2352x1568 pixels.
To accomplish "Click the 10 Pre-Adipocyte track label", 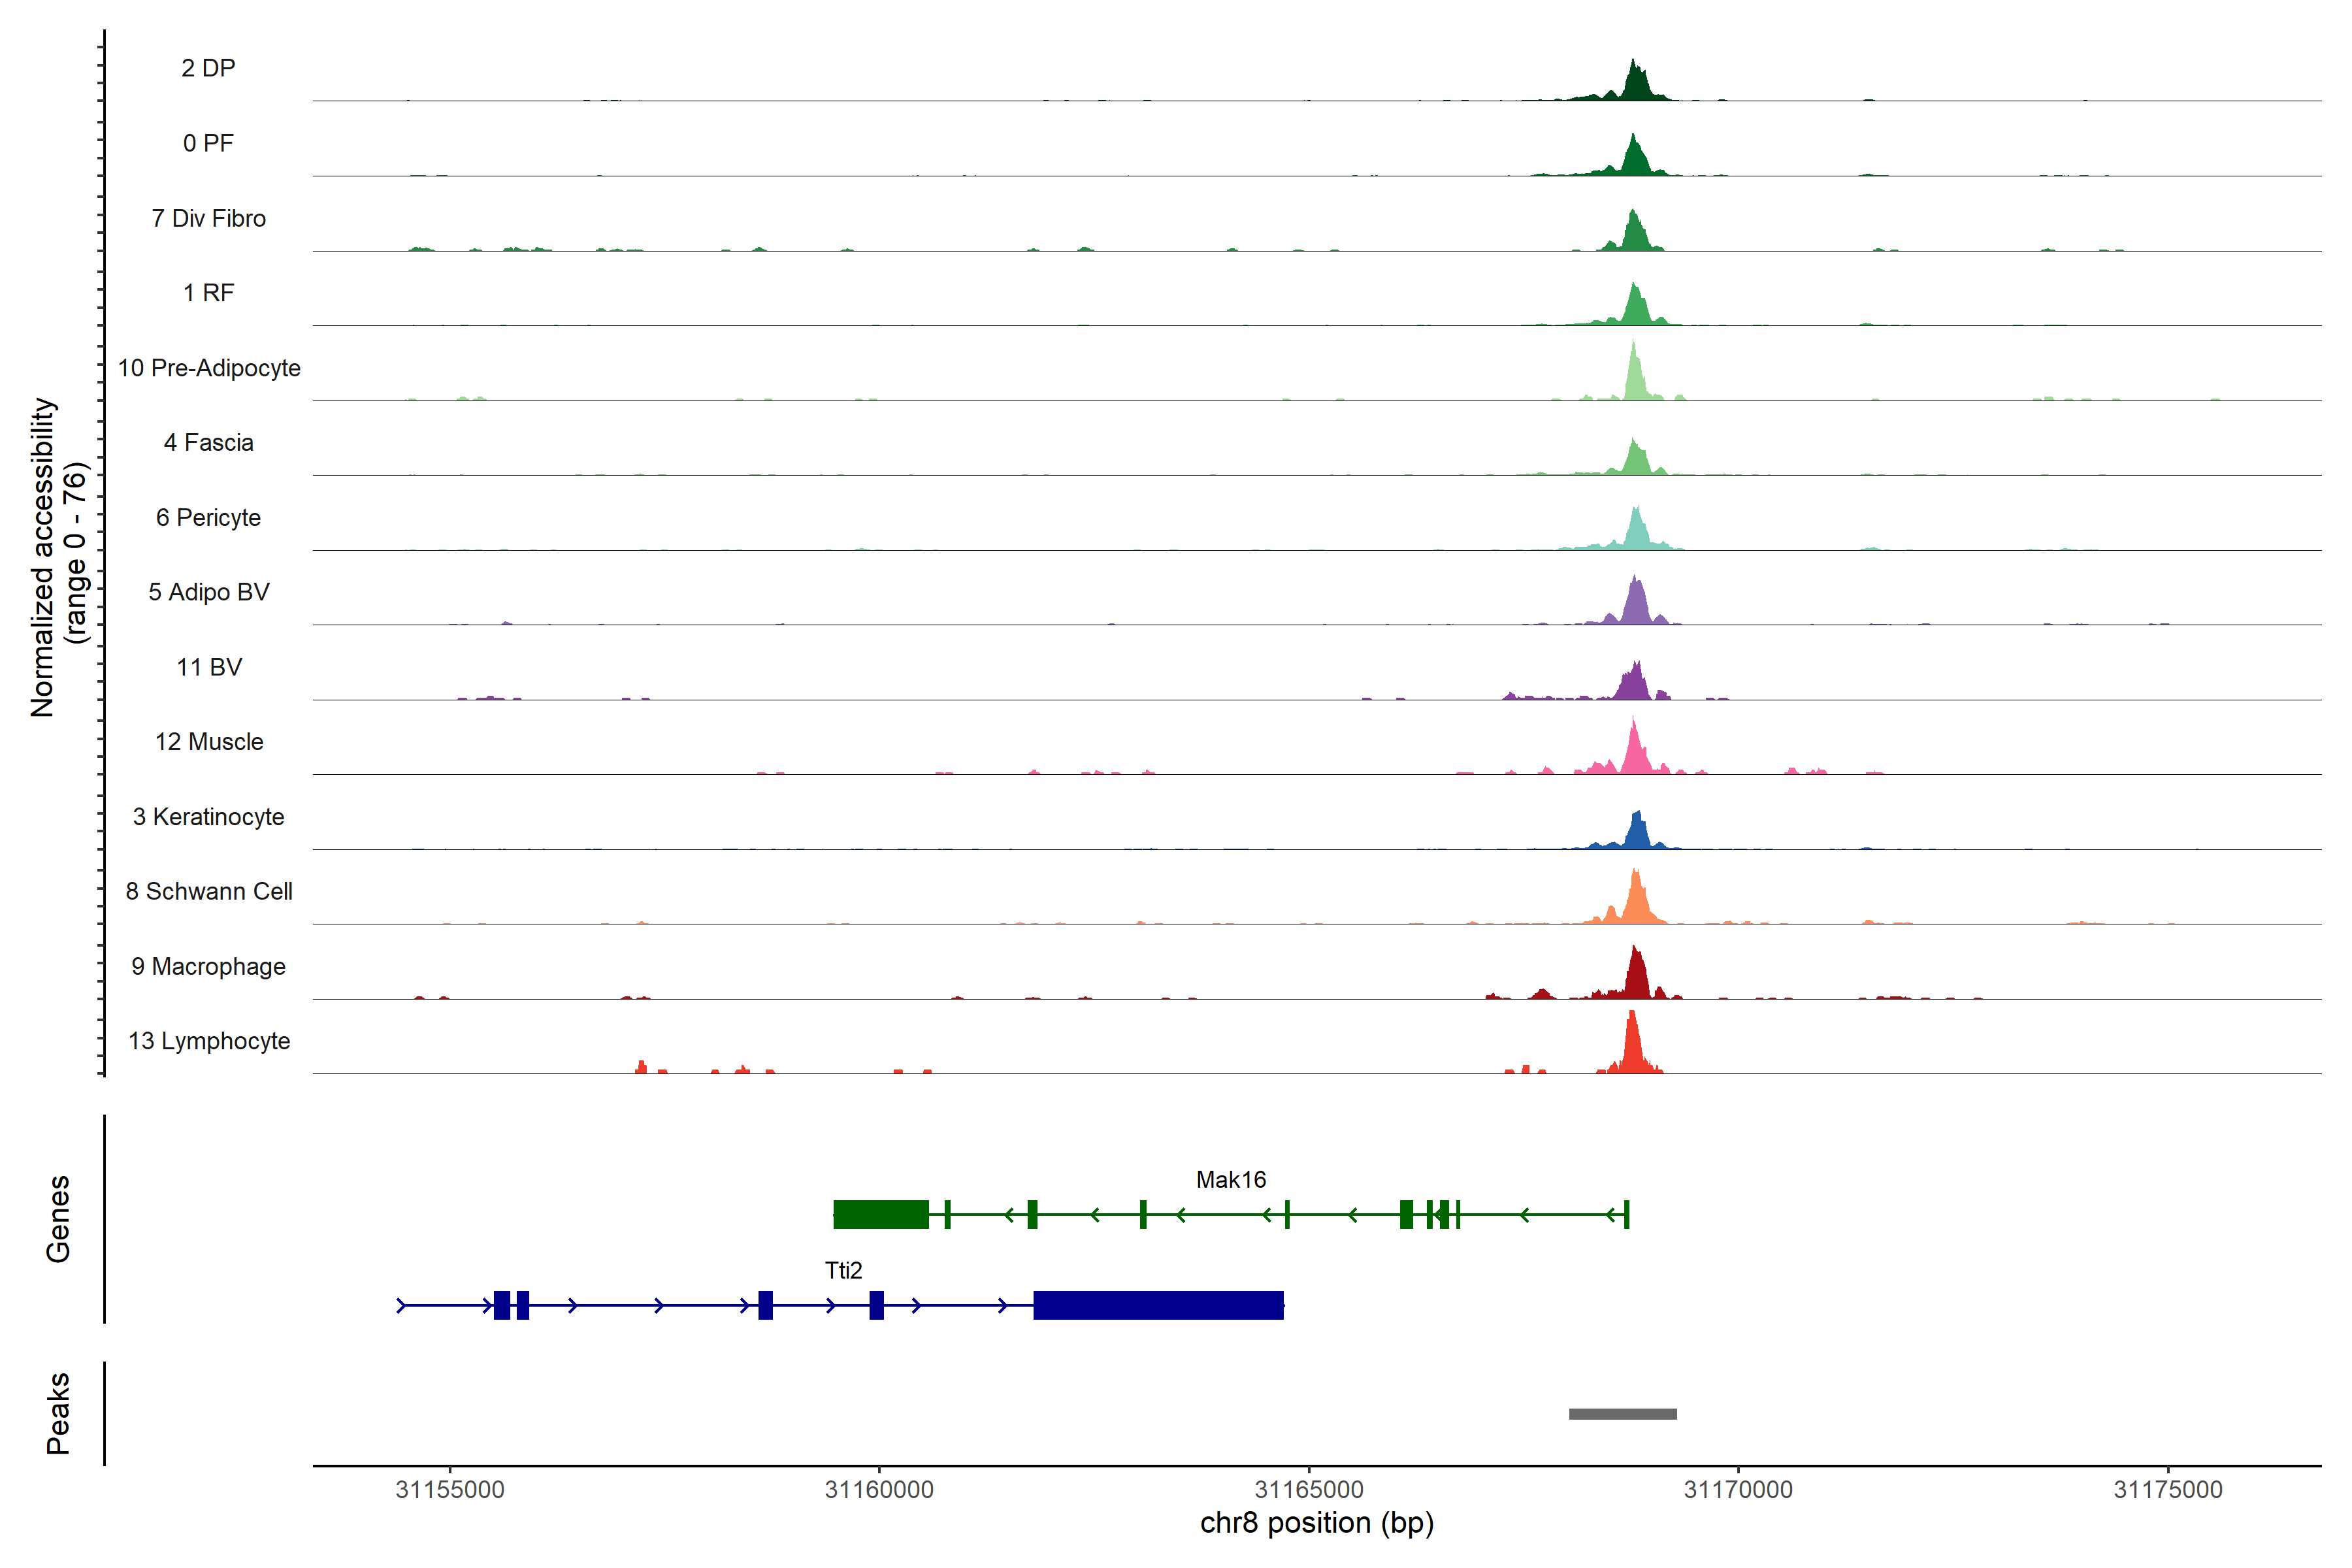I will click(209, 368).
